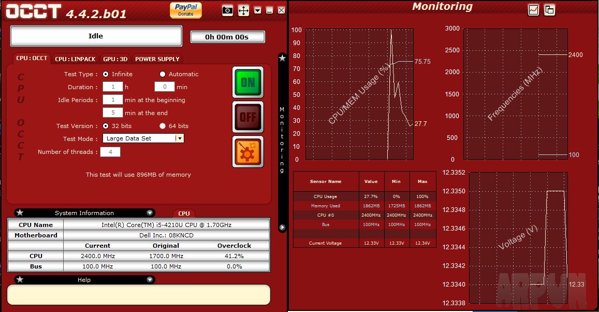This screenshot has width=599, height=312.
Task: Stop the test with the red OFF button
Action: click(x=248, y=117)
